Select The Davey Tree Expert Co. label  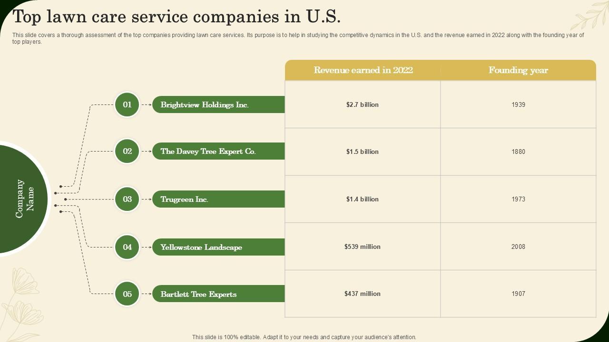point(208,152)
